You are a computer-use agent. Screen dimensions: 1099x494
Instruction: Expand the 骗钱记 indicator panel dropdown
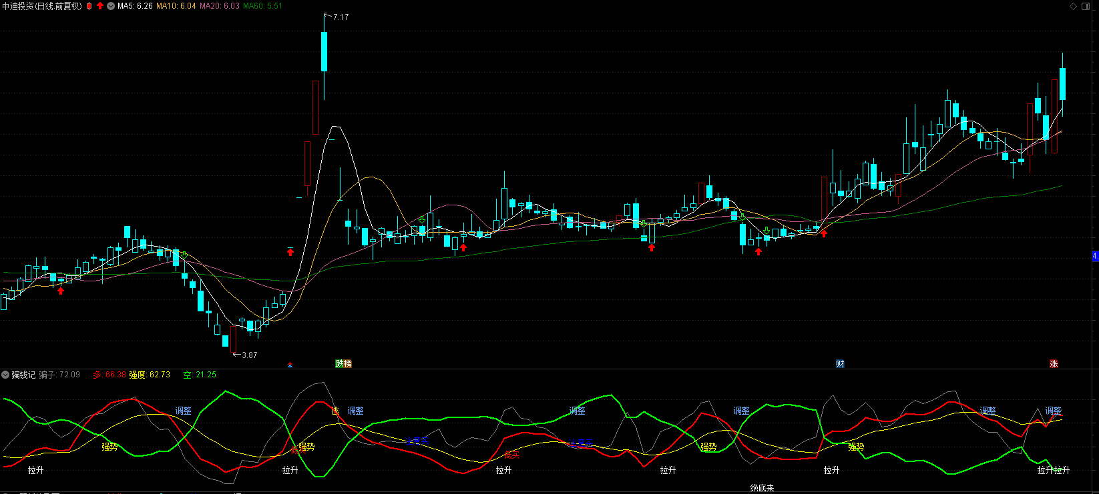(5, 375)
